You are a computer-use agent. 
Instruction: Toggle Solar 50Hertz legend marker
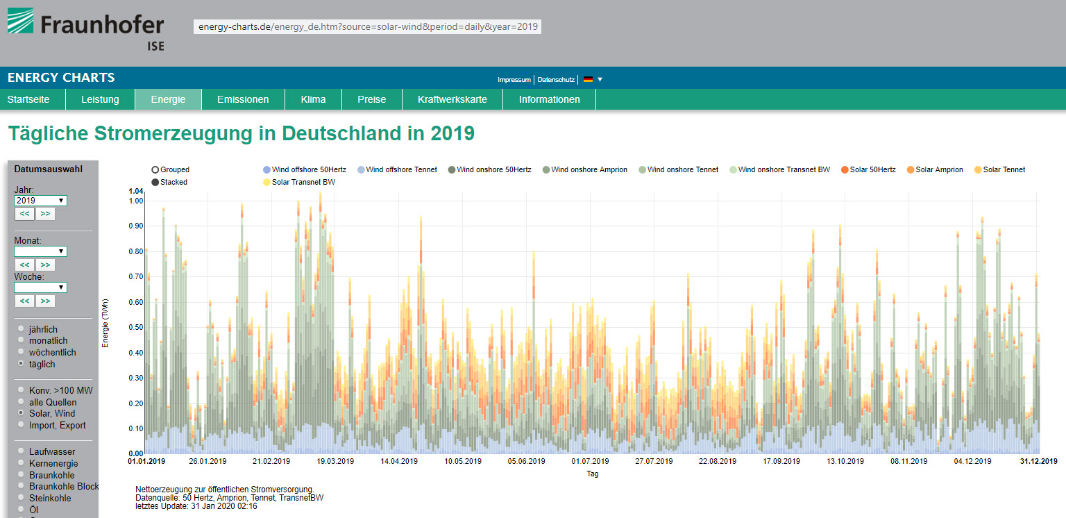(x=845, y=170)
